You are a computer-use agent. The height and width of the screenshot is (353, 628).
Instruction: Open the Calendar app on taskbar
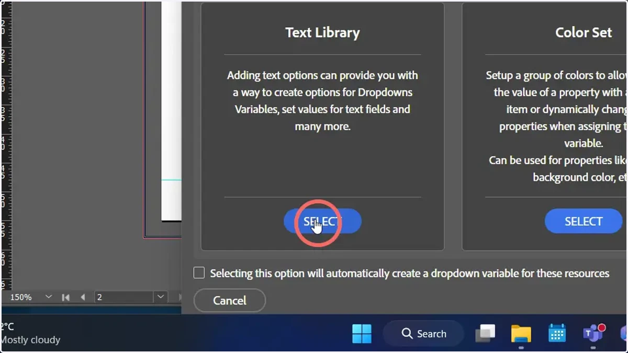click(557, 334)
